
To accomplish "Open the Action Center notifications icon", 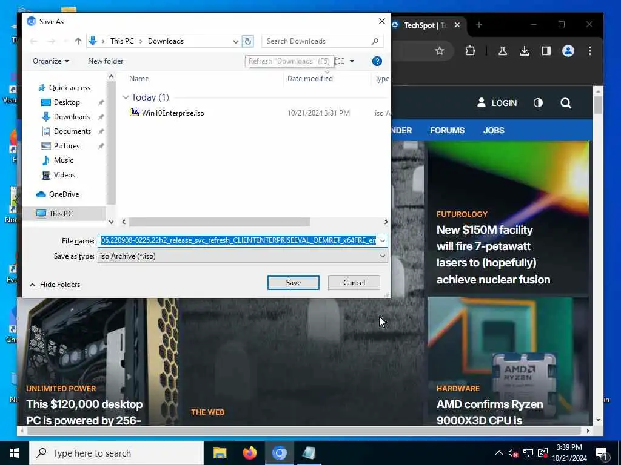I will [602, 453].
